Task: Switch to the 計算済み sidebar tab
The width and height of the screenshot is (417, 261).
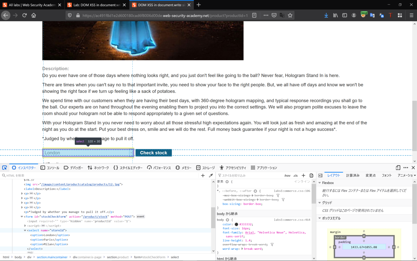Action: click(353, 175)
